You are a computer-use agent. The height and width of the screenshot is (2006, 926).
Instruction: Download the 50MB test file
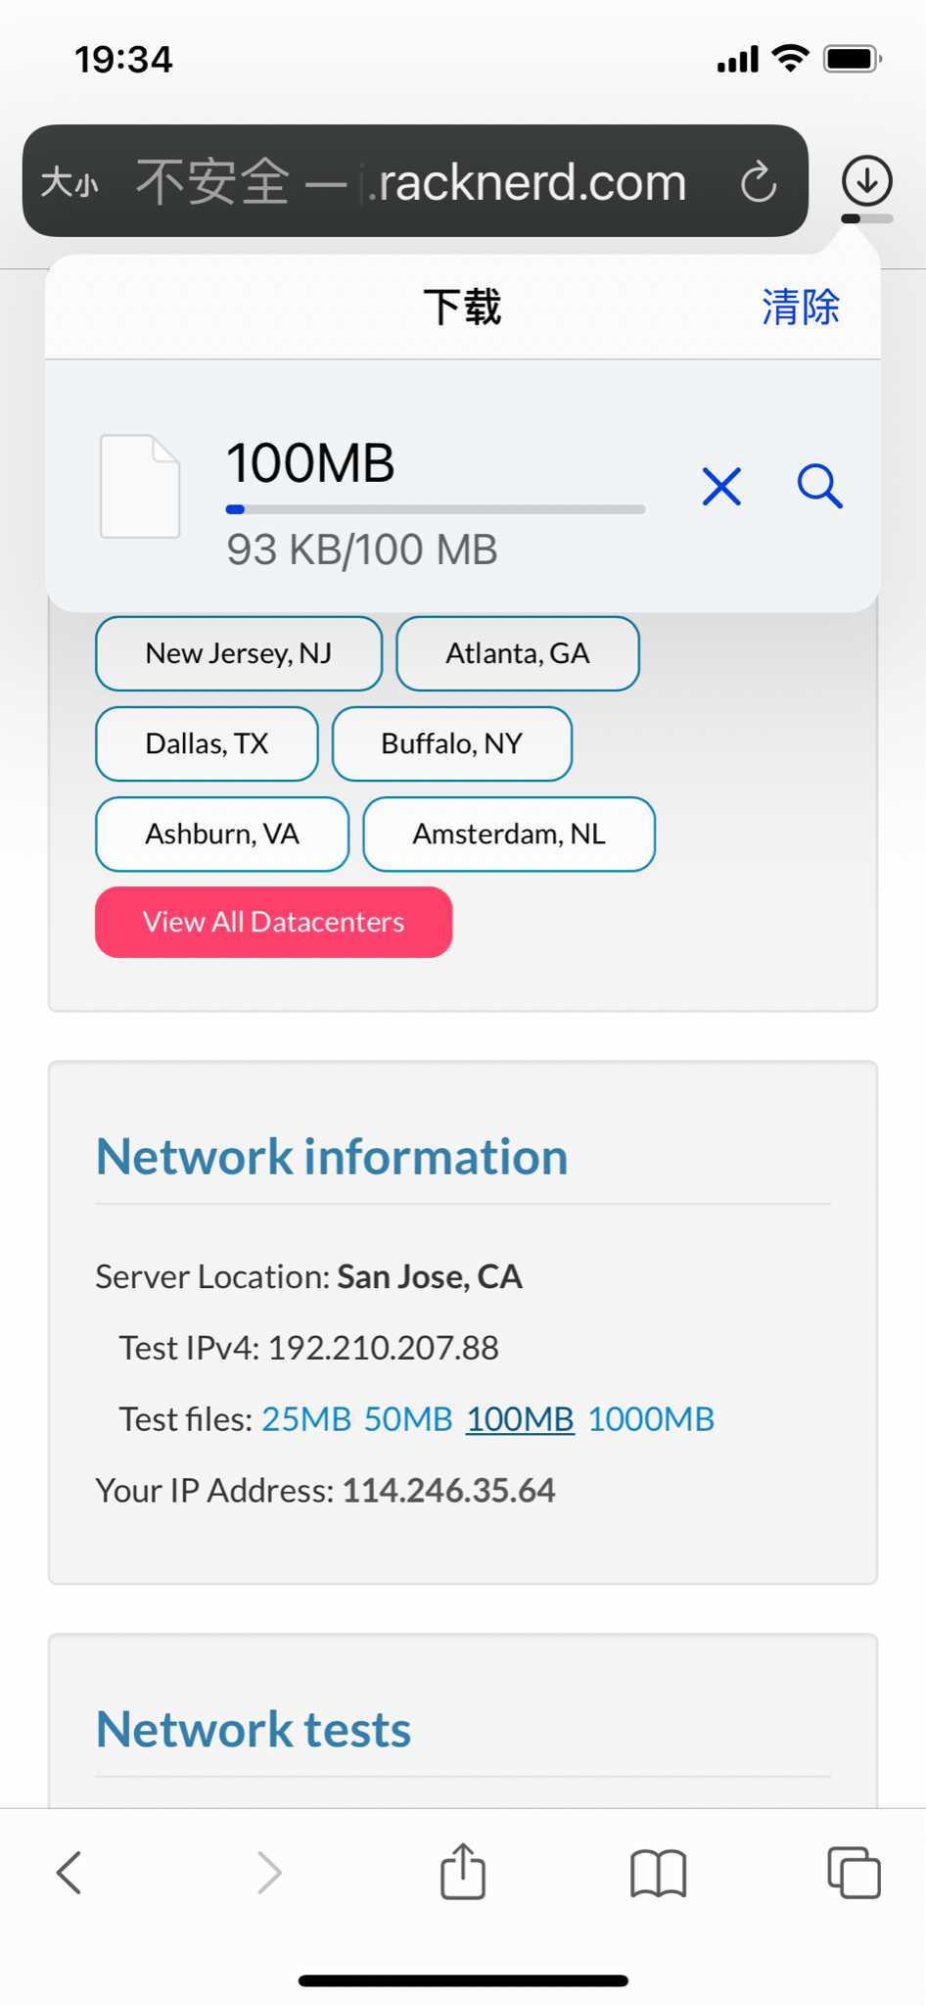[408, 1419]
